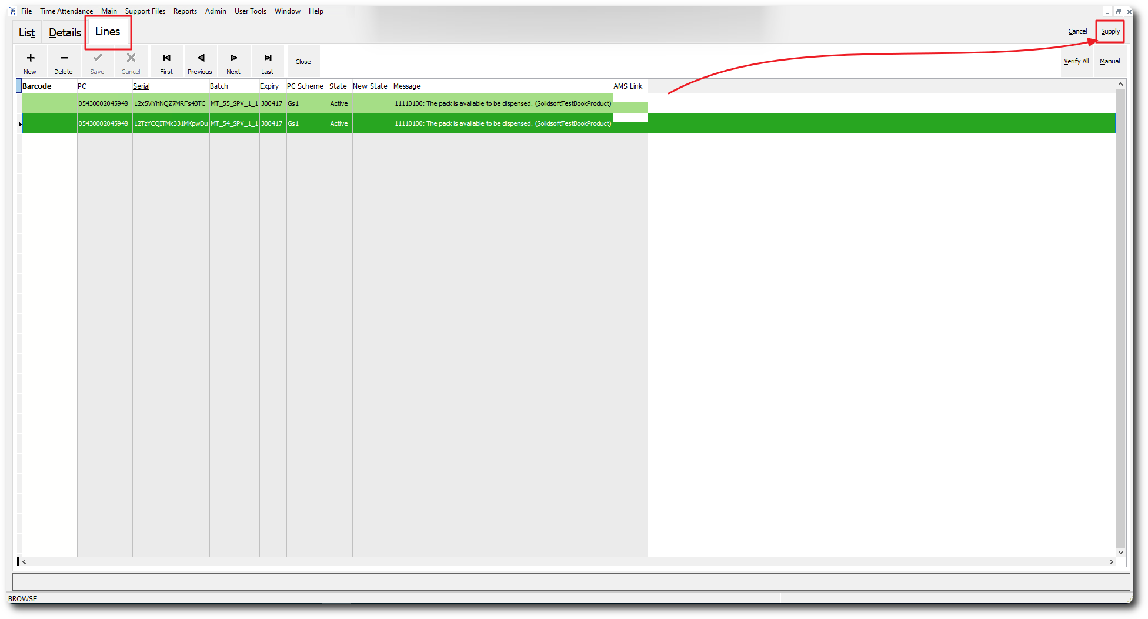Open the Help menu
The image size is (1148, 619).
pos(316,11)
